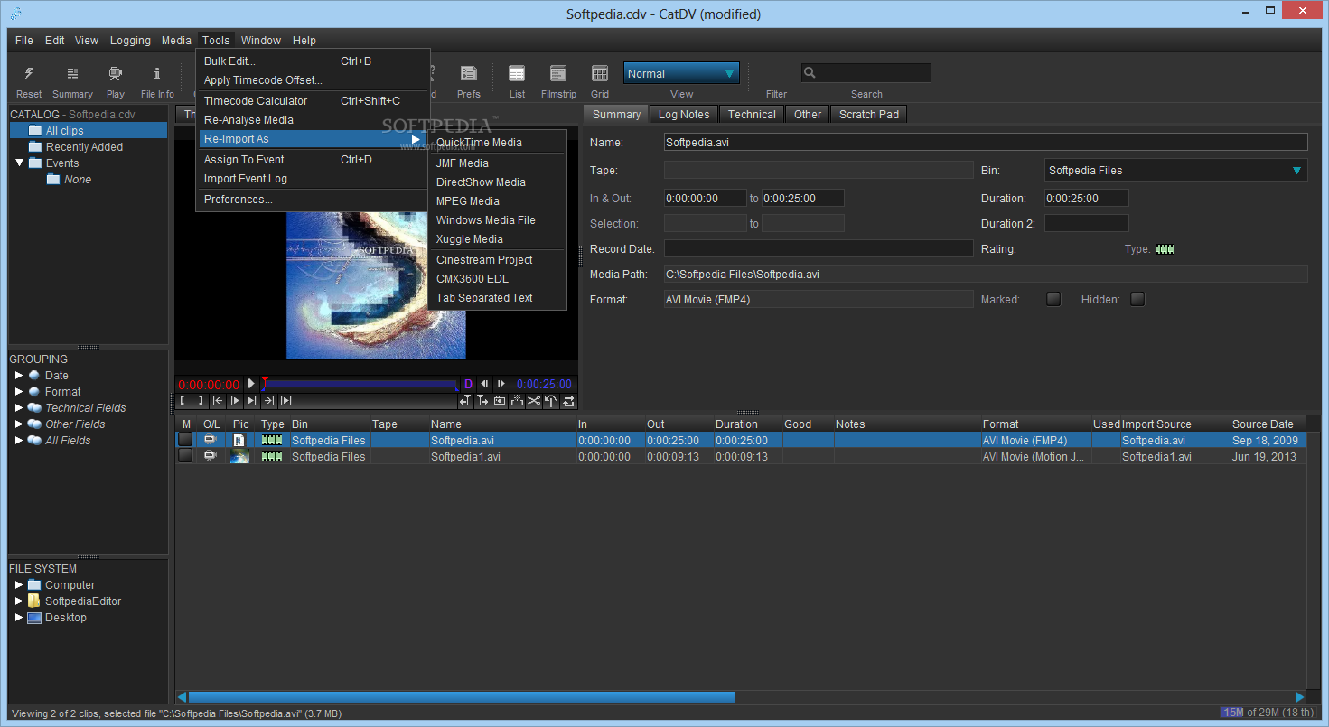The height and width of the screenshot is (727, 1329).
Task: Open the Normal view dropdown
Action: point(681,73)
